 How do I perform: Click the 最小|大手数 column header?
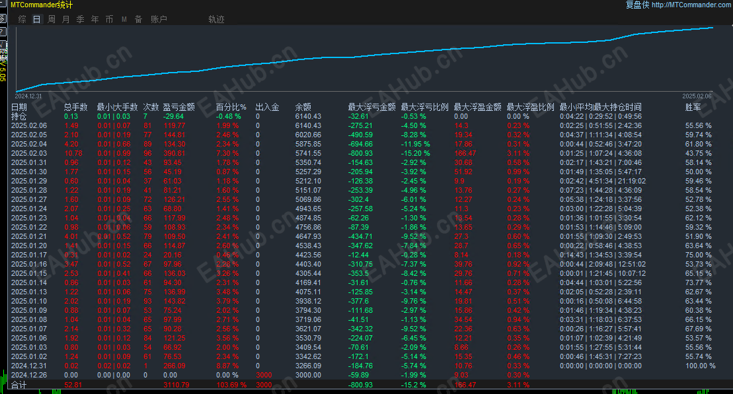(x=118, y=107)
